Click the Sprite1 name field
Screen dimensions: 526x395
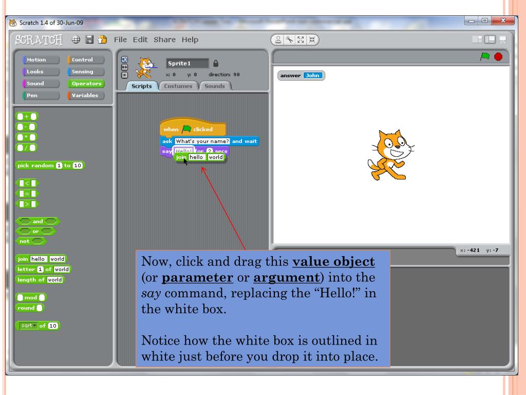(x=187, y=63)
